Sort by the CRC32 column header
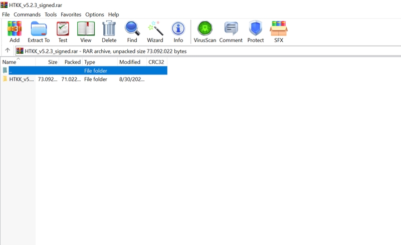Screen dimensions: 401x245 coord(157,62)
